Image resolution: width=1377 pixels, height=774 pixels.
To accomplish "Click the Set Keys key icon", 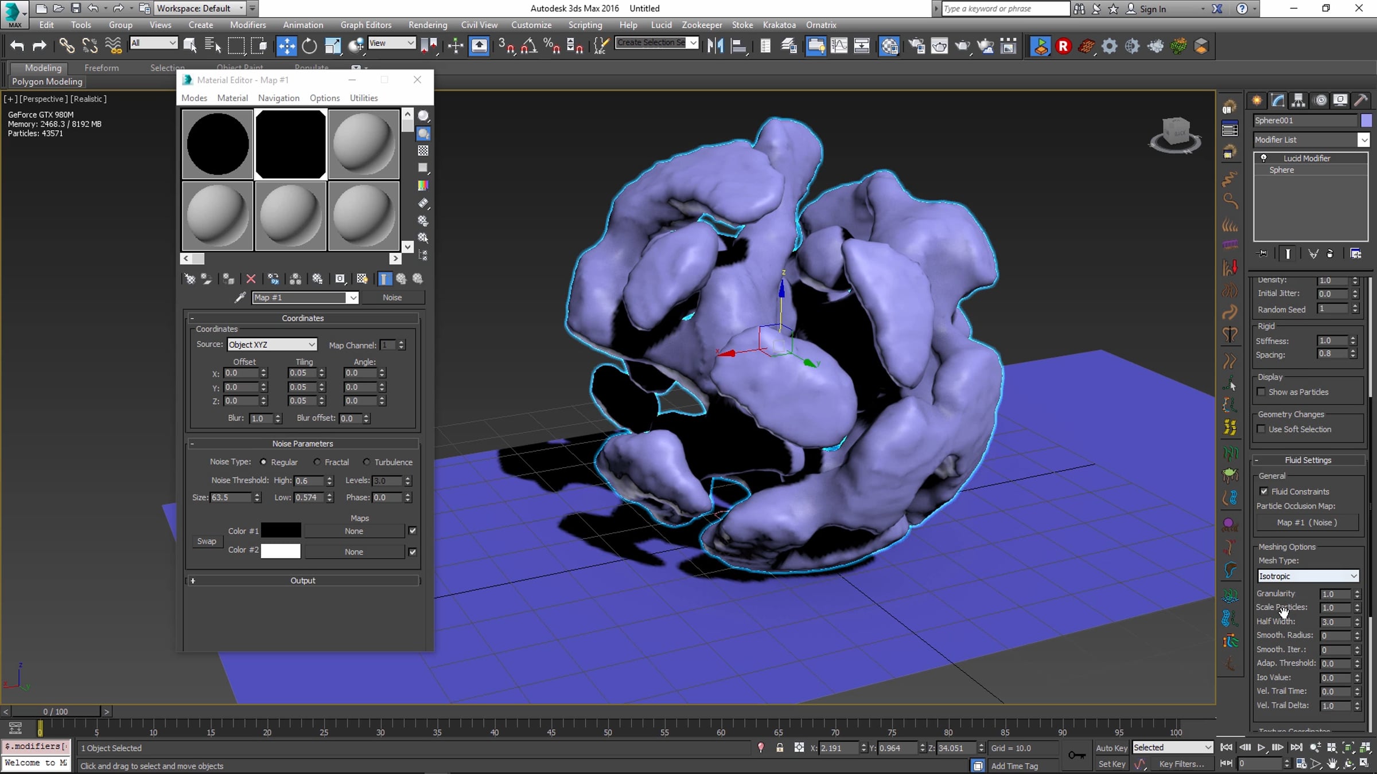I will [1076, 755].
